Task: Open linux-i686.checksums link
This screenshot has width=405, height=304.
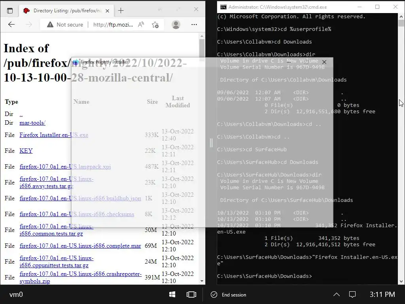Action: pyautogui.click(x=77, y=214)
